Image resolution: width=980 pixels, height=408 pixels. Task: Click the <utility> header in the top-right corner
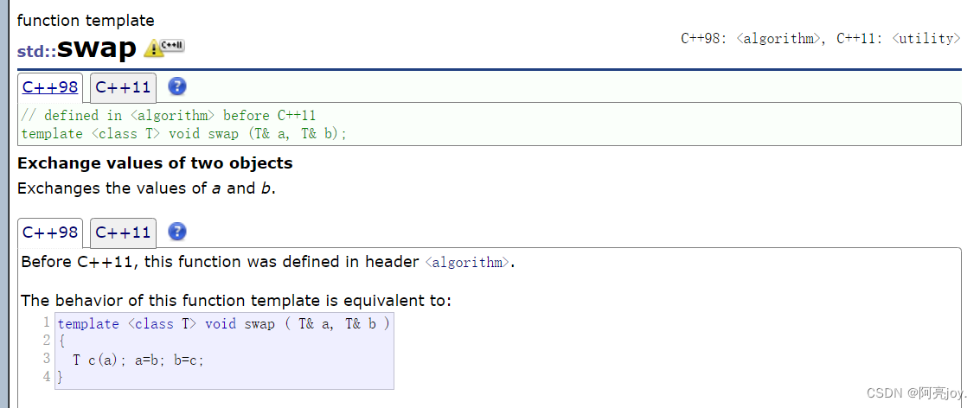click(925, 38)
